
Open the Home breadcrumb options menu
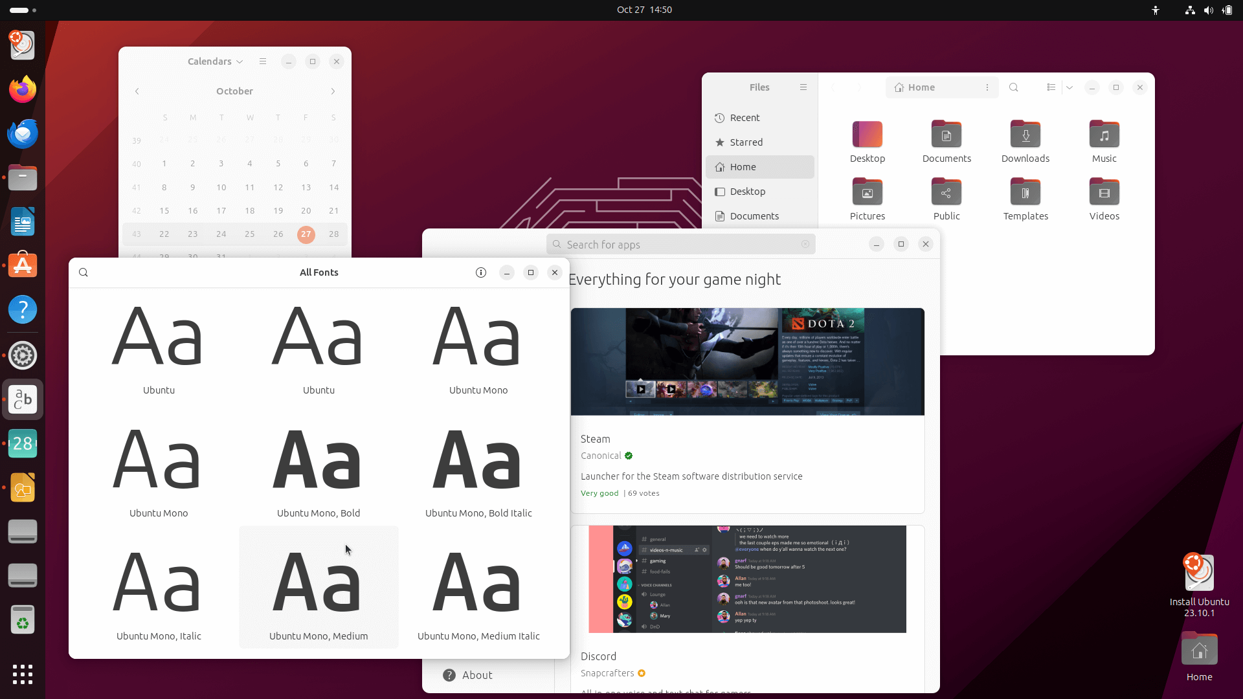pyautogui.click(x=987, y=87)
